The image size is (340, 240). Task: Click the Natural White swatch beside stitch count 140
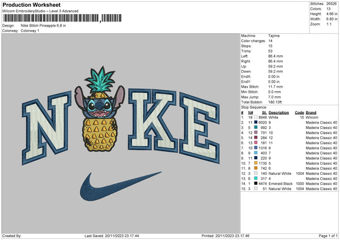click(x=256, y=174)
